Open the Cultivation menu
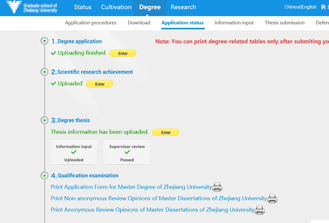Screen dimensions: 329x223 coord(116,7)
